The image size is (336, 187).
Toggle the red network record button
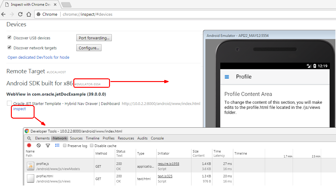(x=29, y=146)
